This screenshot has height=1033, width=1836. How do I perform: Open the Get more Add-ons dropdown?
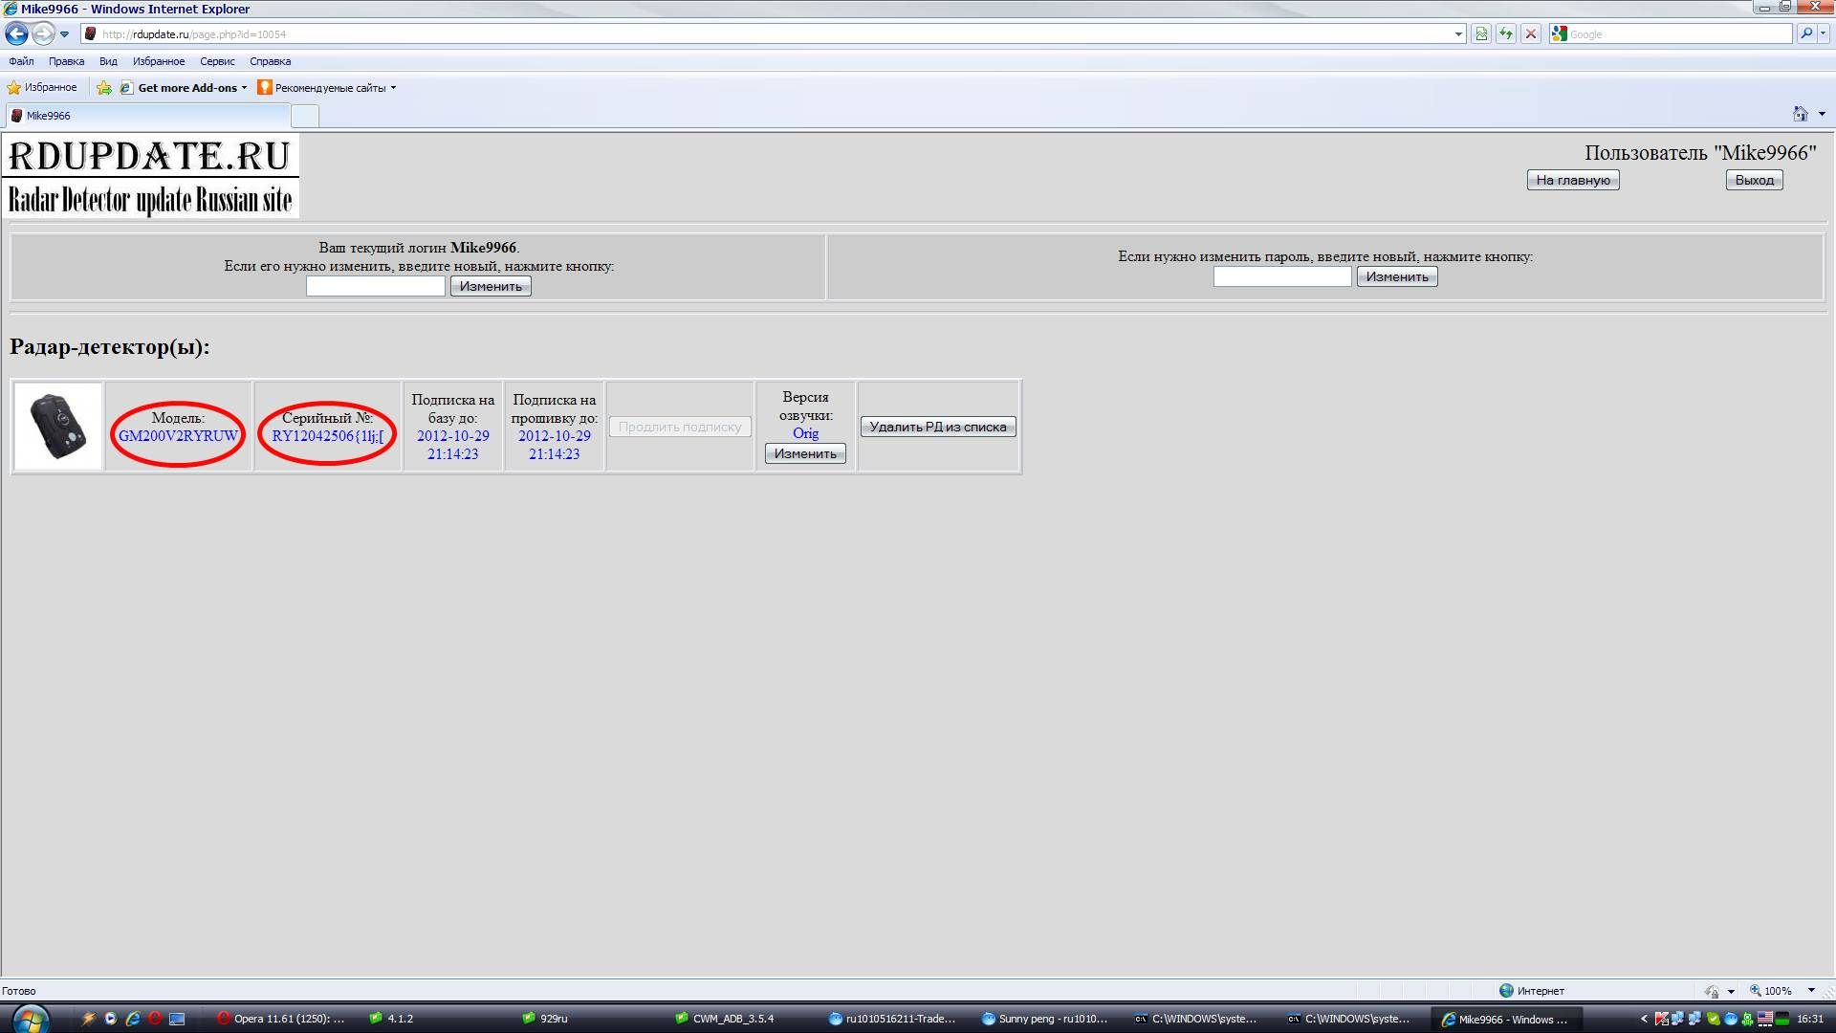(x=244, y=88)
